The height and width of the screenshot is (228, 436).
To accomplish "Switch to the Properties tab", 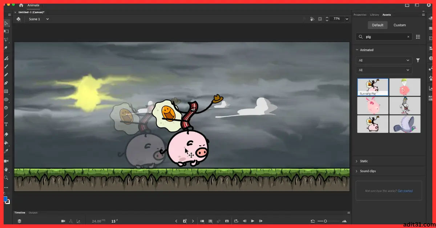I will tap(360, 15).
